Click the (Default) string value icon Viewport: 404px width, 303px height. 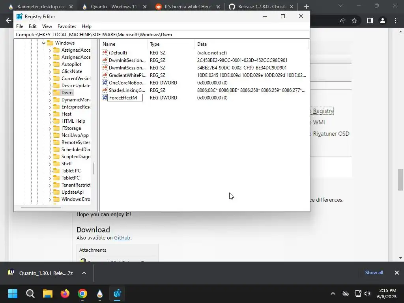(x=105, y=52)
